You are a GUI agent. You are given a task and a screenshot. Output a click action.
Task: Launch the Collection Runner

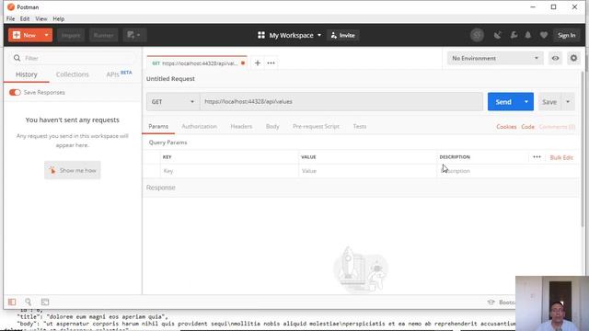[103, 35]
